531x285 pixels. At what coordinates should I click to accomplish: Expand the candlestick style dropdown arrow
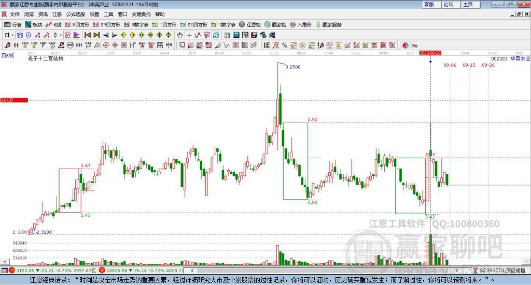[61, 35]
